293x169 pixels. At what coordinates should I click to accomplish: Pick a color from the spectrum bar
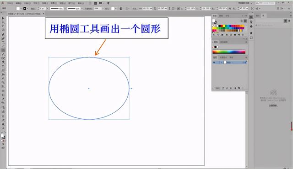pyautogui.click(x=229, y=52)
